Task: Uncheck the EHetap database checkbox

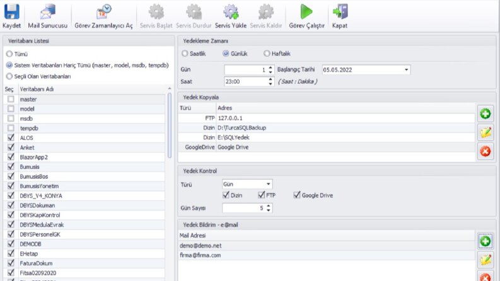Action: click(11, 253)
